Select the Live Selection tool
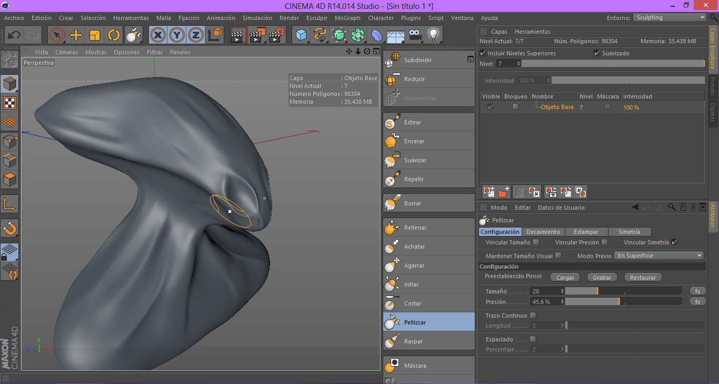719x384 pixels. pyautogui.click(x=57, y=35)
